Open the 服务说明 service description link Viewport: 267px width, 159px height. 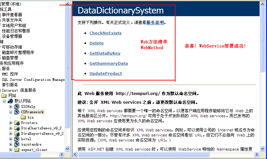pyautogui.click(x=155, y=23)
